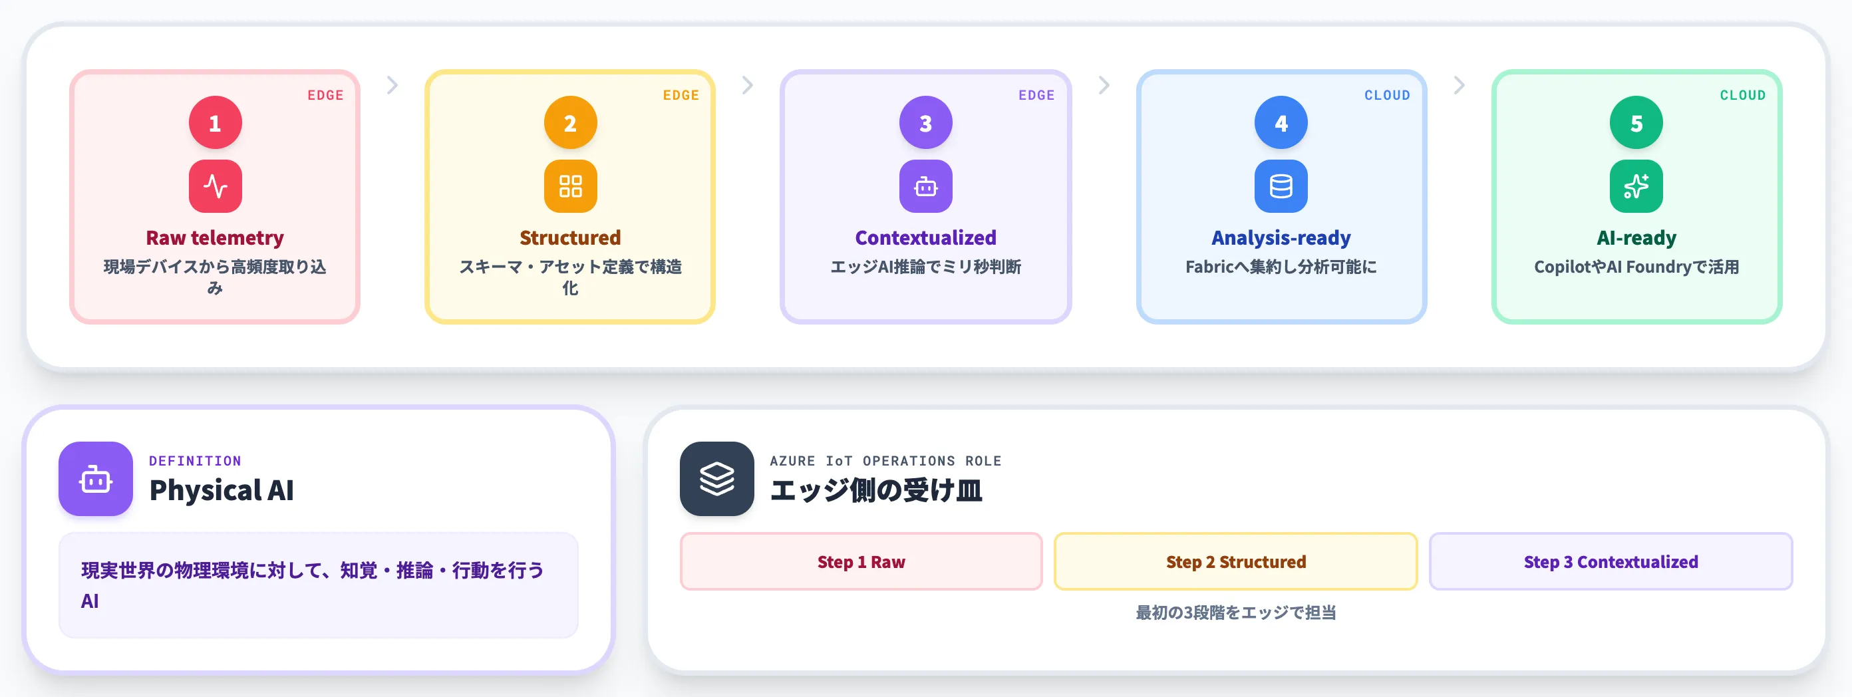Click the Raw telemetry heading
This screenshot has height=697, width=1852.
click(215, 238)
